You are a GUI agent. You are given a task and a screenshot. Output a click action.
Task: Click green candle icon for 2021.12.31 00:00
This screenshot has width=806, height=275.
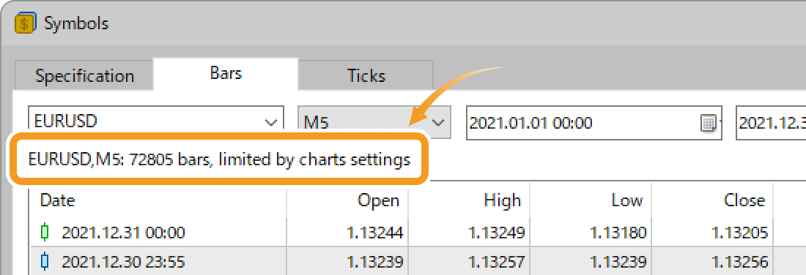[45, 233]
